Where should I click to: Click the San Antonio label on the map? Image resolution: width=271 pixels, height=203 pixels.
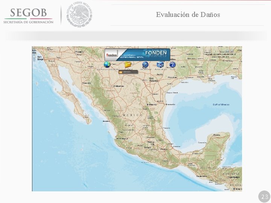(x=154, y=80)
